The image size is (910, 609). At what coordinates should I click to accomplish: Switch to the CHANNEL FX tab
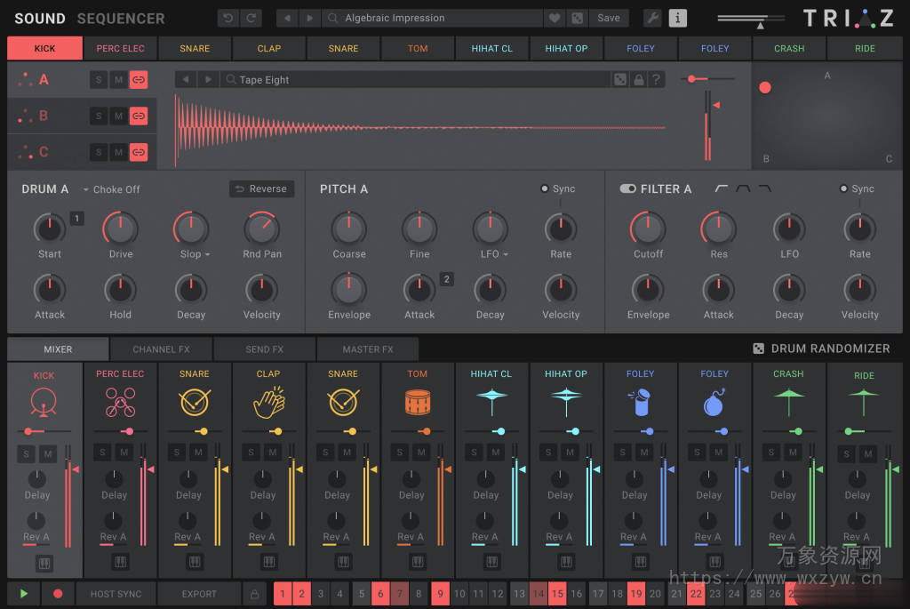[161, 349]
